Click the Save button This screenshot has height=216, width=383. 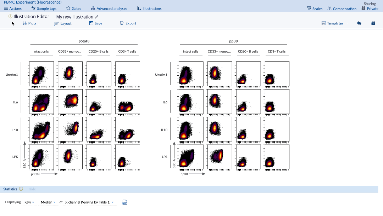click(96, 23)
